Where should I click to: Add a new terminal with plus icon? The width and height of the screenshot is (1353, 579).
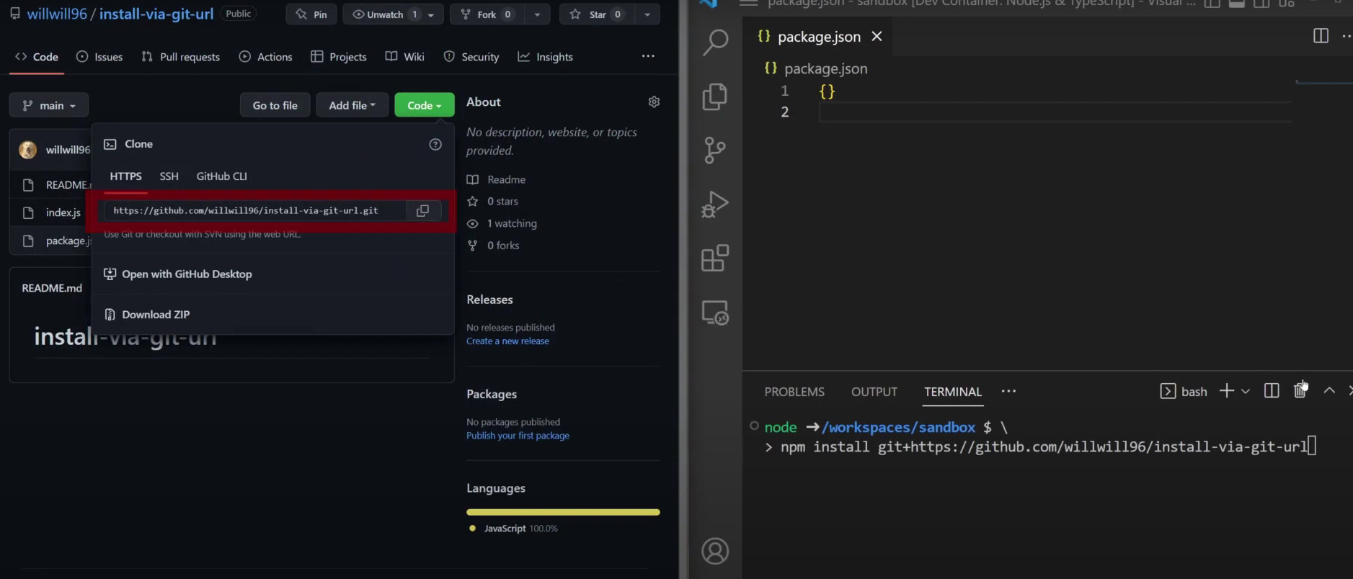pos(1226,390)
